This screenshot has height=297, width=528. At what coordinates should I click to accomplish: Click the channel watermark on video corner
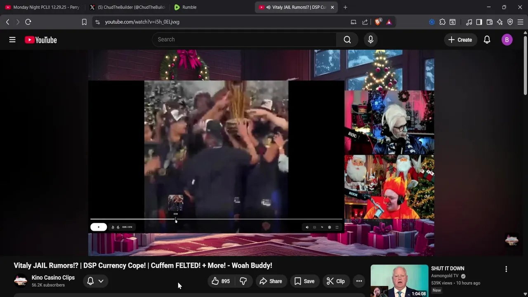(x=511, y=240)
